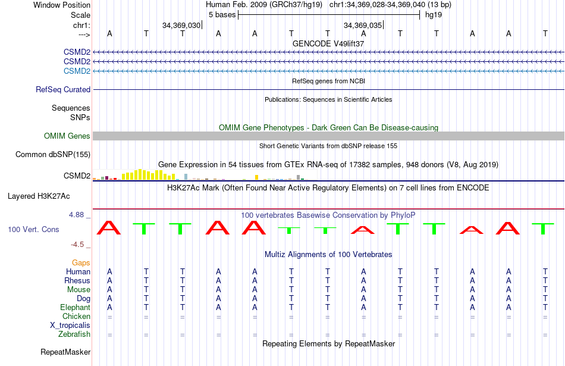Click the GENCODE V49lift37 track title
565x366 pixels.
tap(328, 43)
